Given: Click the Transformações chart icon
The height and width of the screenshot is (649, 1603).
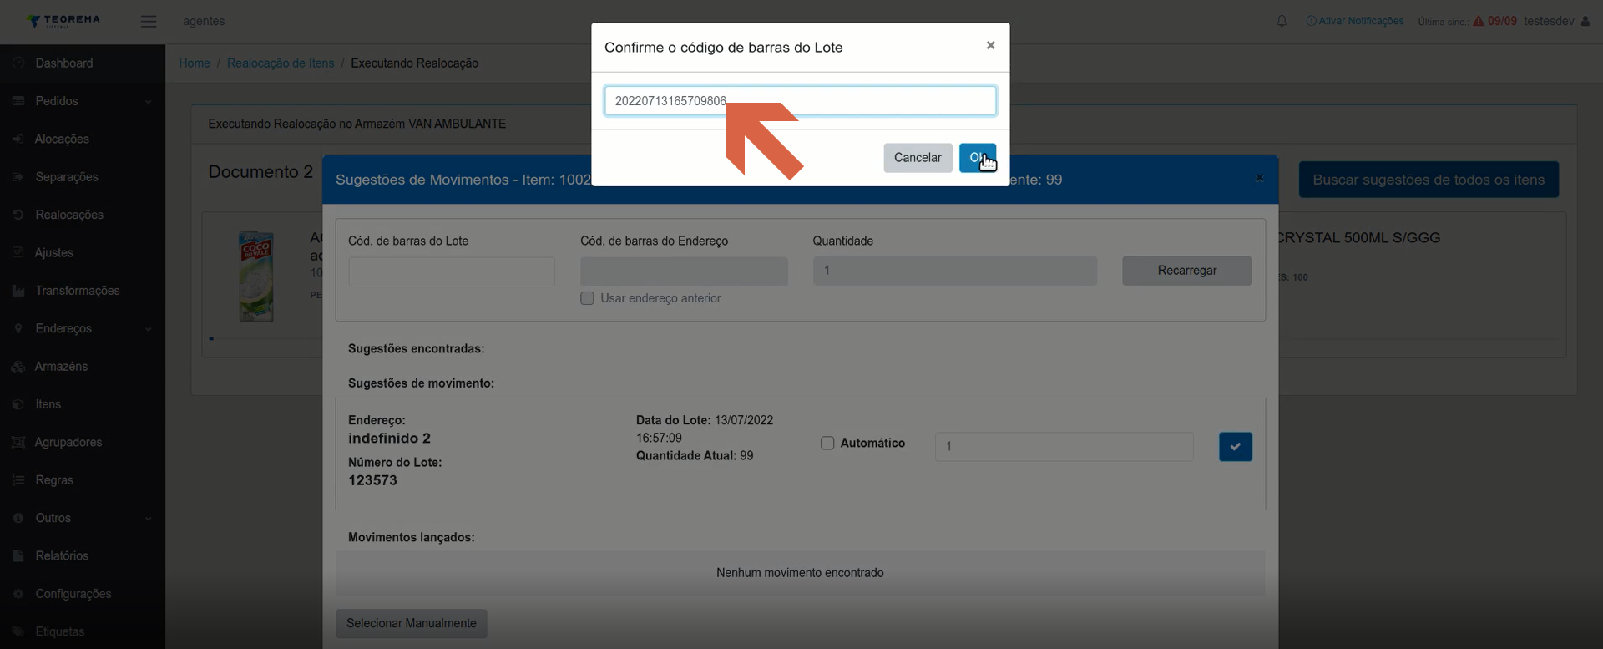Looking at the screenshot, I should coord(18,291).
